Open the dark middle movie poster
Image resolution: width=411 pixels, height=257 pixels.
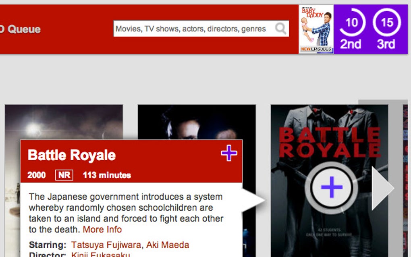click(197, 122)
